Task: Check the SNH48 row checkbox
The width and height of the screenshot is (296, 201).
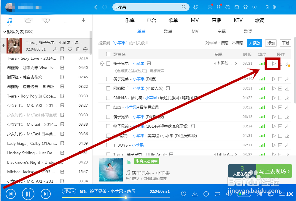Action: 108,98
